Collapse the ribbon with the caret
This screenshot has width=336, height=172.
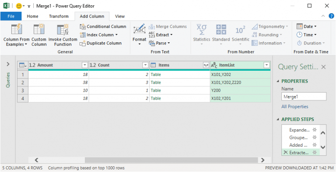pos(323,16)
